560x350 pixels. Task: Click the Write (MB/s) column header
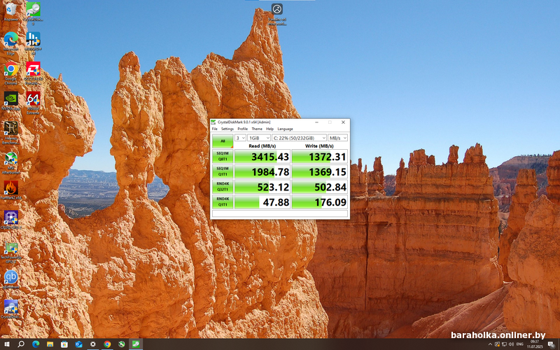[x=320, y=146]
